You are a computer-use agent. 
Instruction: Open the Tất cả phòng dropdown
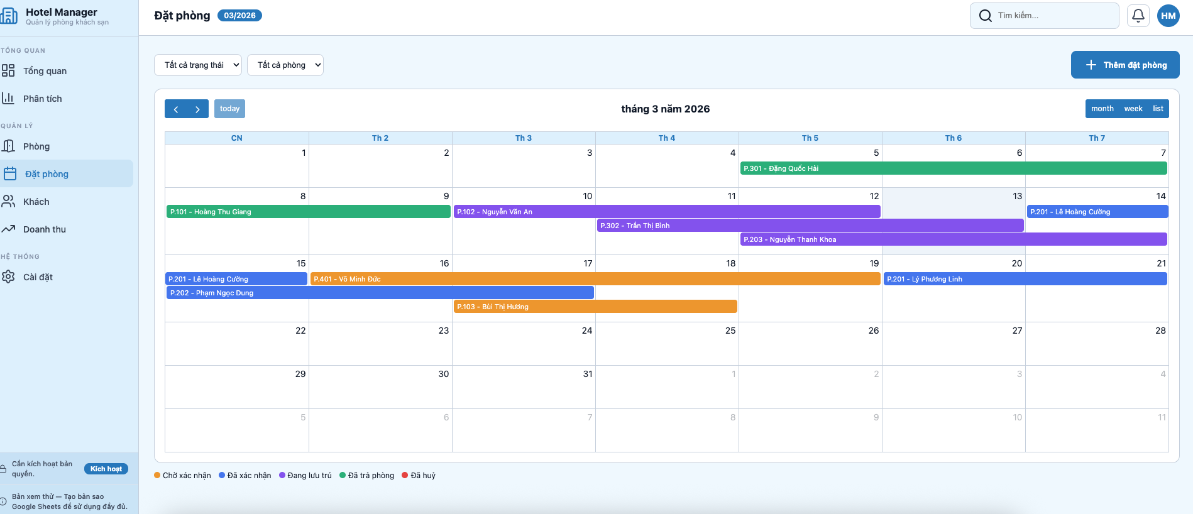pos(285,65)
